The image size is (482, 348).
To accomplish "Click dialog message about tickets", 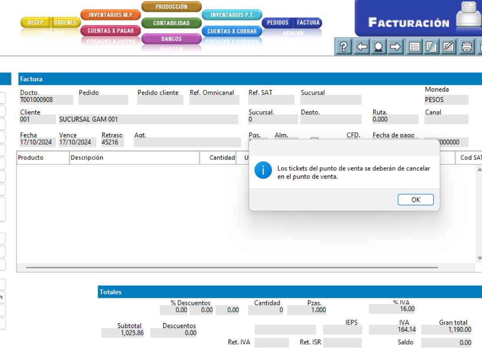I will [x=354, y=172].
